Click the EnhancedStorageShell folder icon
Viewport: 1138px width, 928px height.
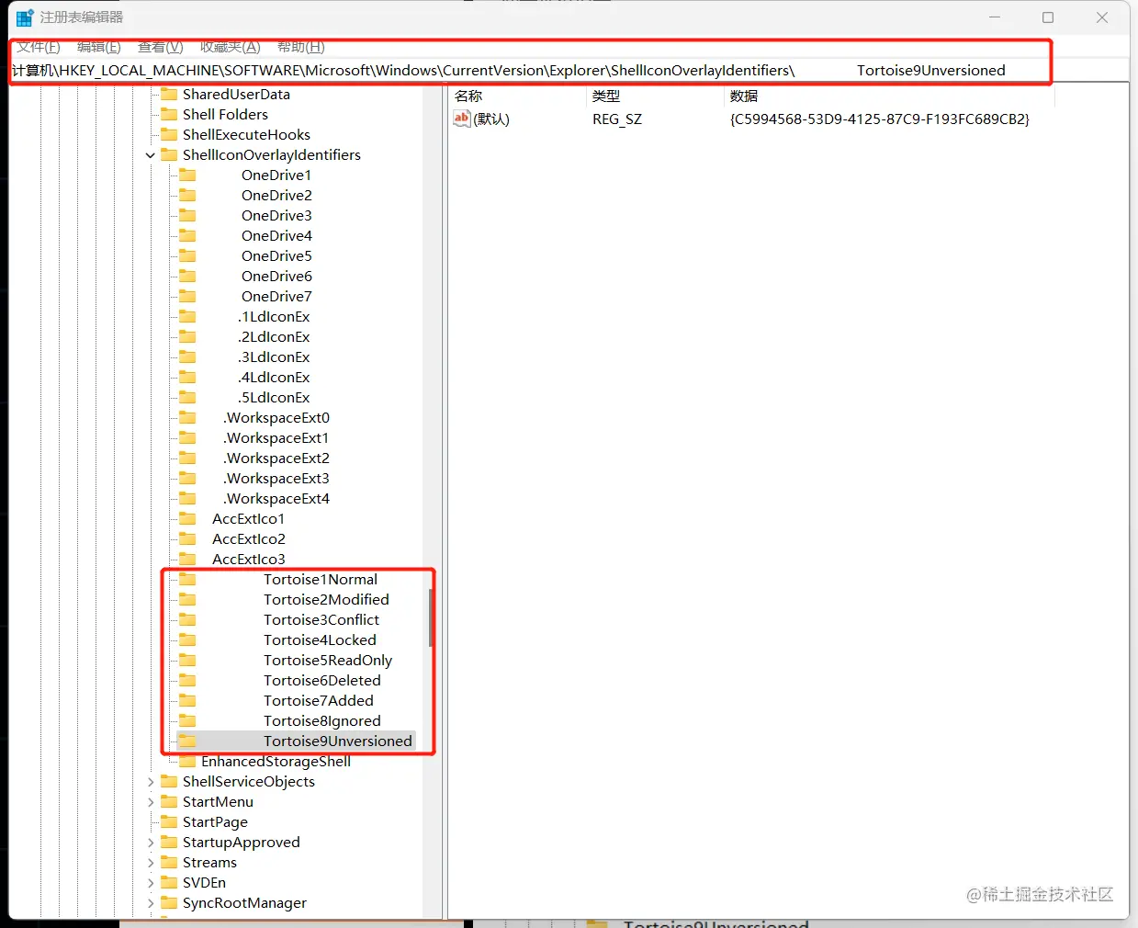tap(187, 761)
